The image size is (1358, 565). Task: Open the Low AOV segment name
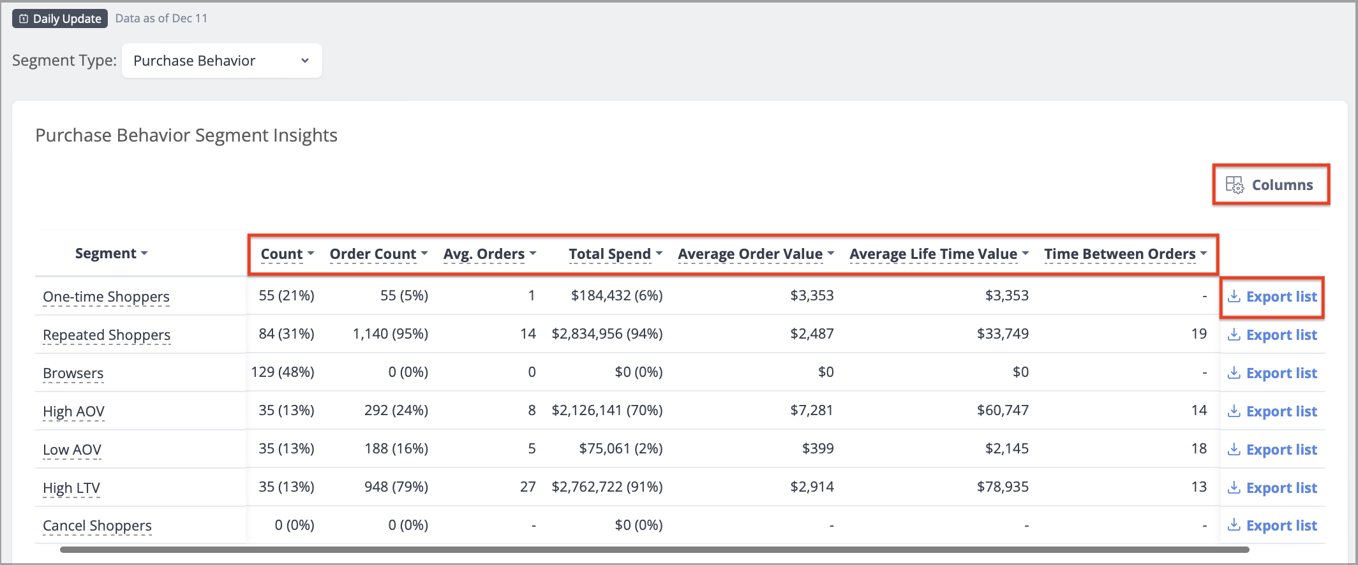72,450
